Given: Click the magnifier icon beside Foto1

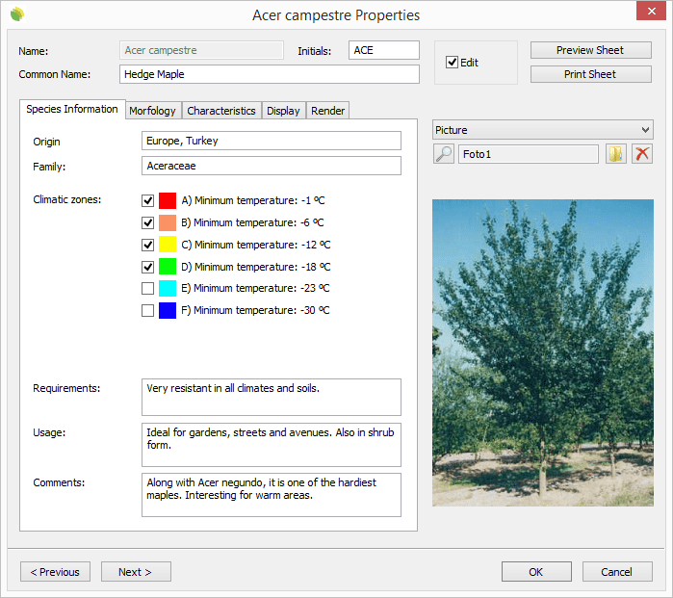Looking at the screenshot, I should click(x=444, y=154).
